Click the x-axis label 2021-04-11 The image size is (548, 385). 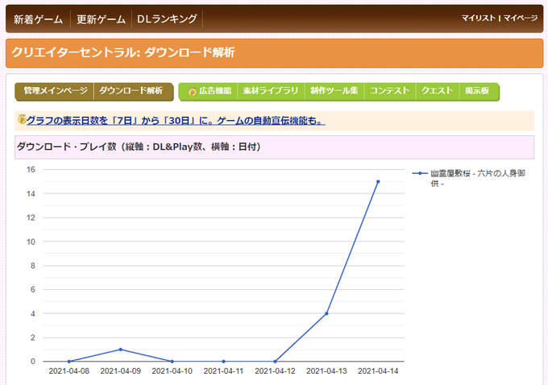(224, 371)
